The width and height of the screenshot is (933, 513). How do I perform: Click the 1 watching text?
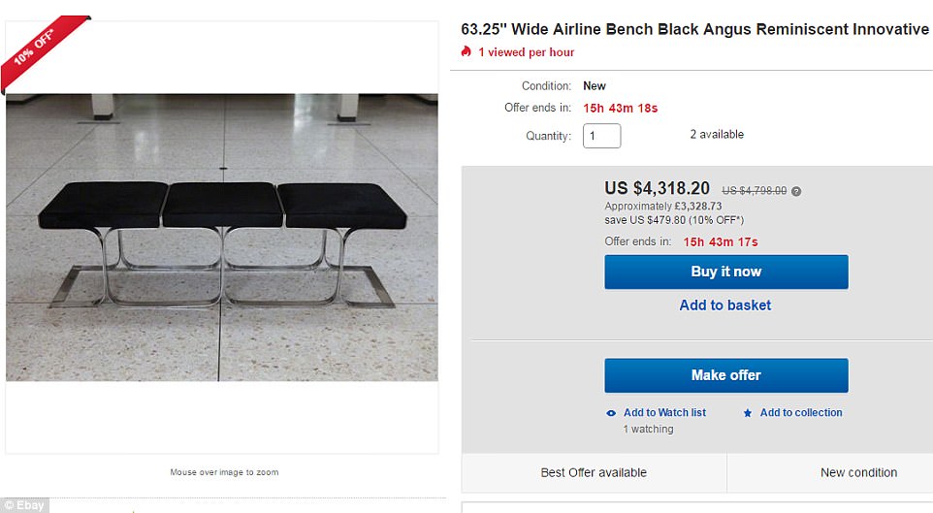click(646, 429)
